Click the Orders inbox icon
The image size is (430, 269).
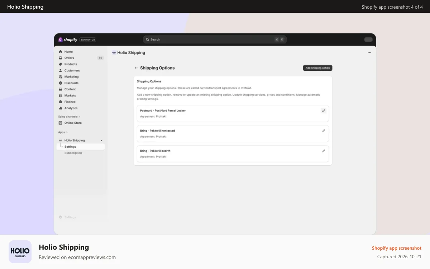point(61,58)
